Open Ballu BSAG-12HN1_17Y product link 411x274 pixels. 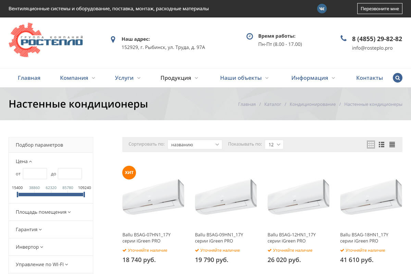click(x=292, y=238)
